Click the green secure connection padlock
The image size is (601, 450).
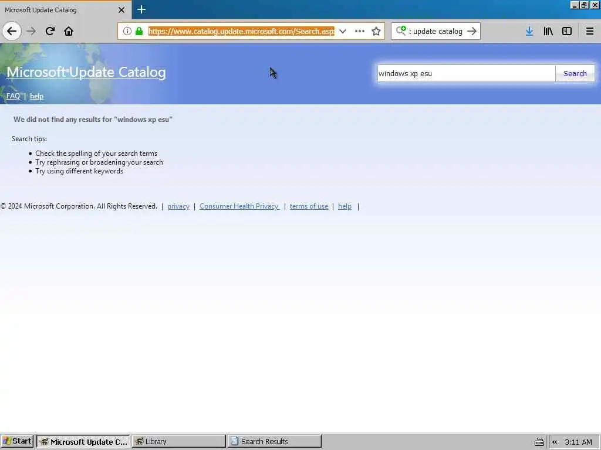(x=139, y=31)
